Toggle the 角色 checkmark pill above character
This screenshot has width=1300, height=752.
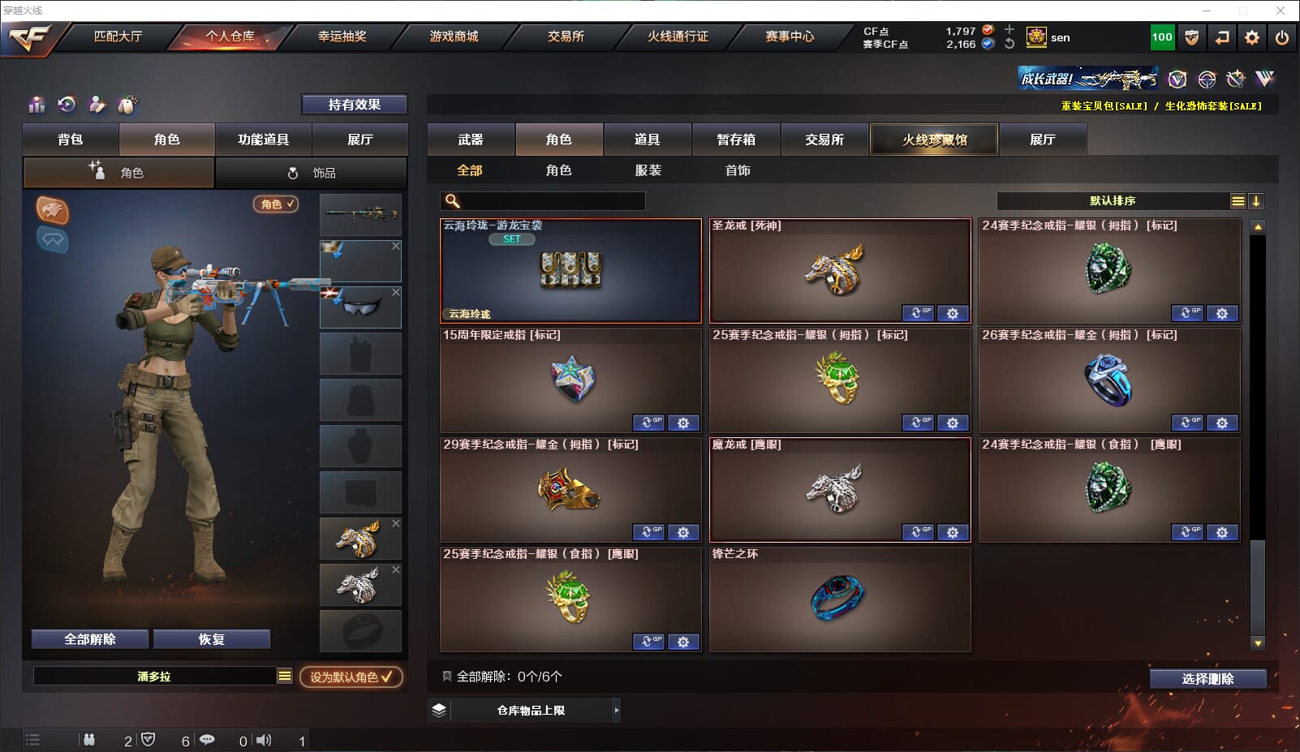[x=277, y=204]
